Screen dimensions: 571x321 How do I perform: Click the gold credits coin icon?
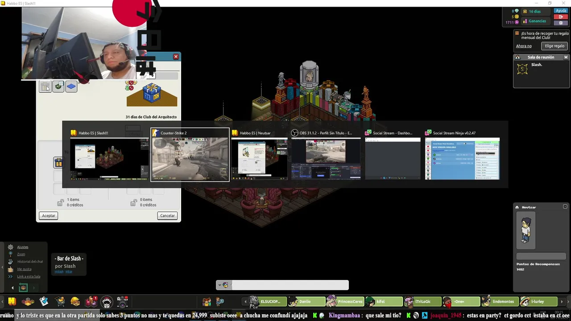click(x=517, y=16)
